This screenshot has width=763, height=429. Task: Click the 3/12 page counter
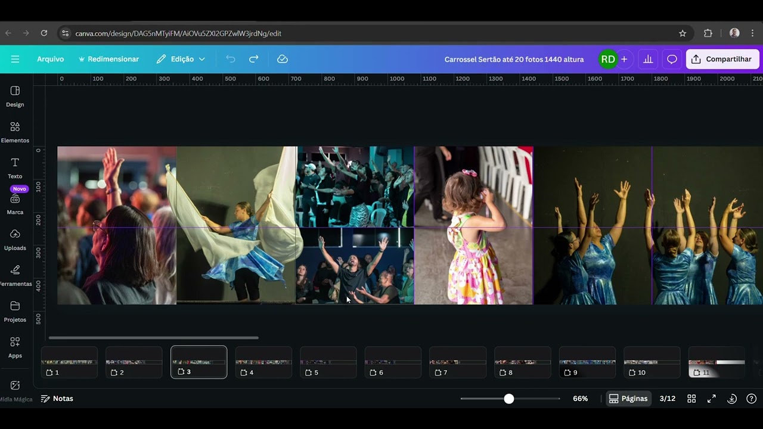[668, 399]
